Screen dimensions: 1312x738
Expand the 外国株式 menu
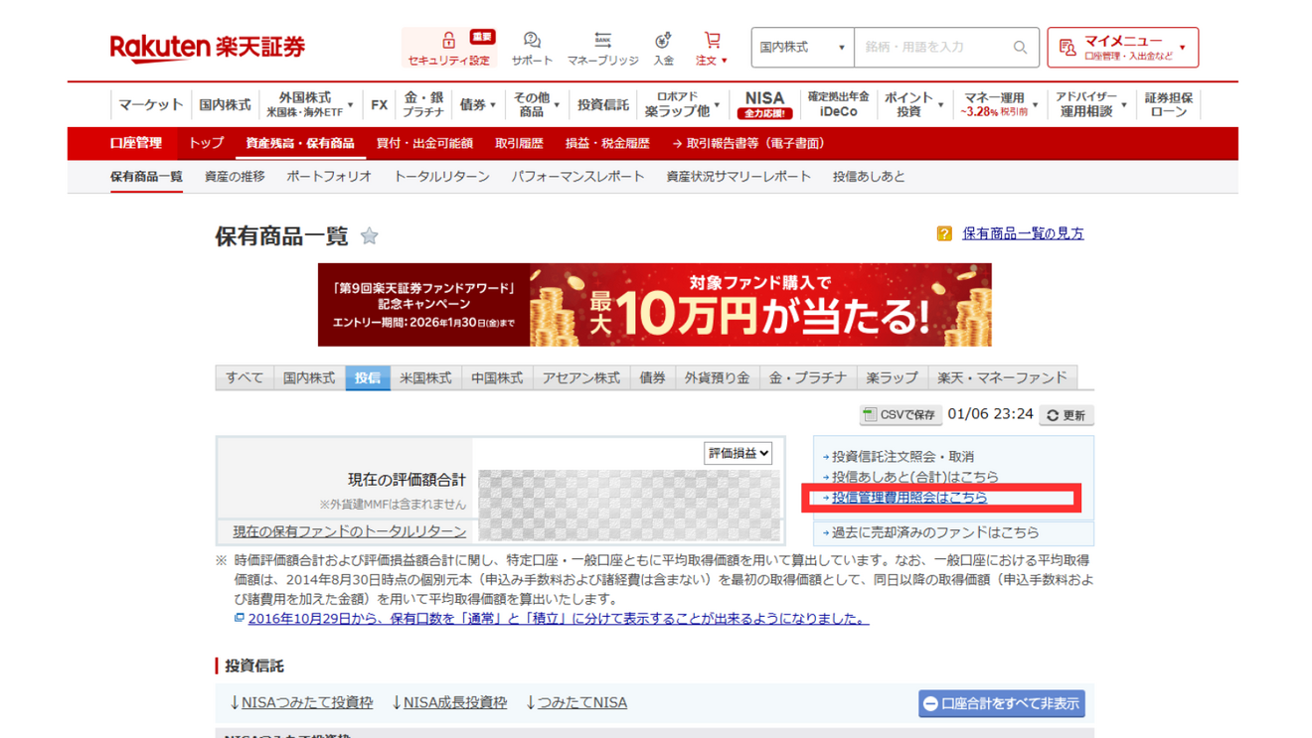(x=310, y=104)
